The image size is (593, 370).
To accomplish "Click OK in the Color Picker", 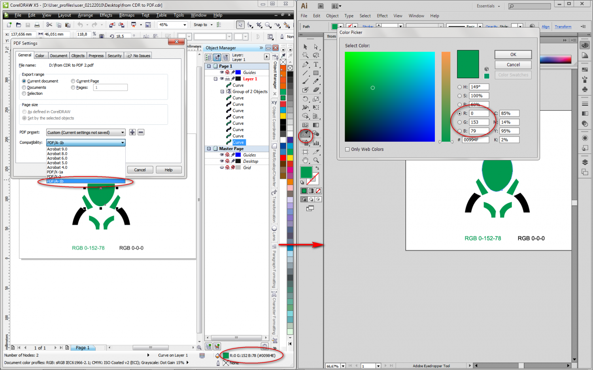I will click(513, 54).
